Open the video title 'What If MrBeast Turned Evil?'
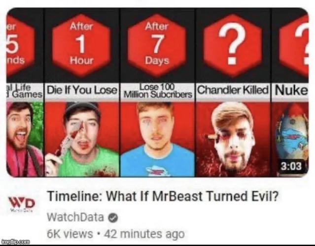 point(163,196)
